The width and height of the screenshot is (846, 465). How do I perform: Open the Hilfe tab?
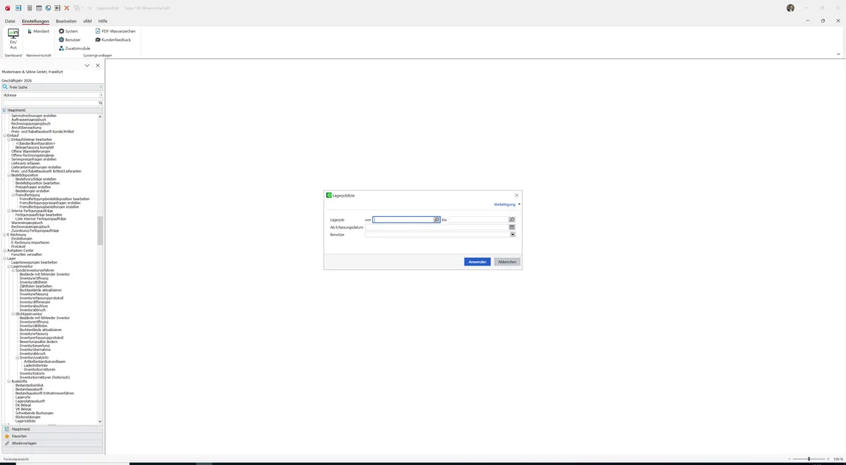pyautogui.click(x=103, y=21)
